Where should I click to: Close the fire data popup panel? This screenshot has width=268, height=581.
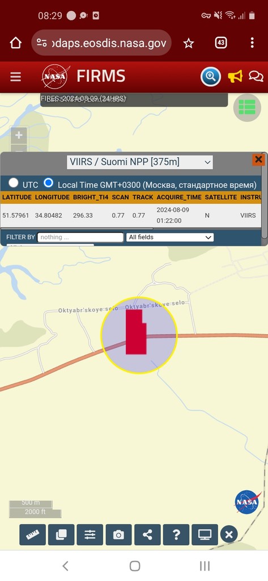point(258,159)
